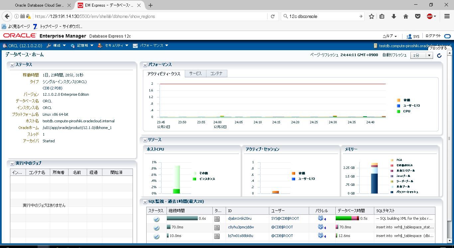
Task: Collapse the 実行中のジョブ panel
Action: tap(12, 164)
